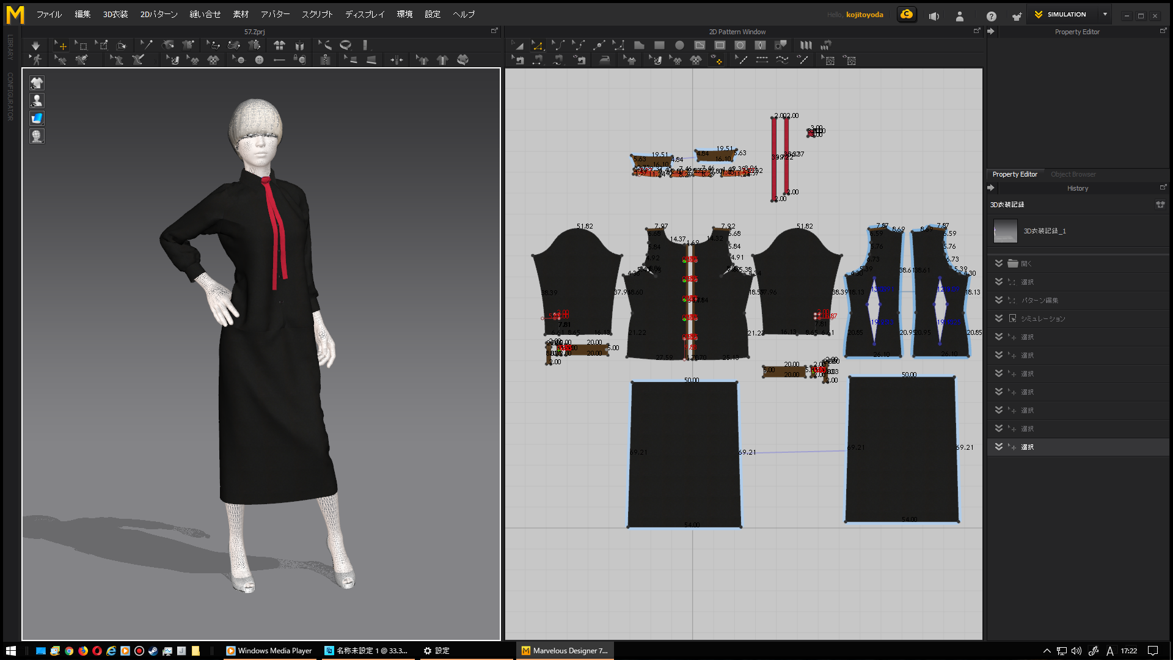Screen dimensions: 1173x660
Task: Expand the パターン編集 history entry chevron
Action: [x=998, y=300]
